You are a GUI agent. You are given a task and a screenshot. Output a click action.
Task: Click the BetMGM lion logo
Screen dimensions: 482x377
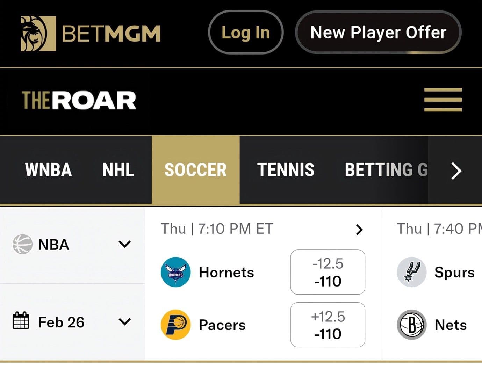(x=36, y=32)
